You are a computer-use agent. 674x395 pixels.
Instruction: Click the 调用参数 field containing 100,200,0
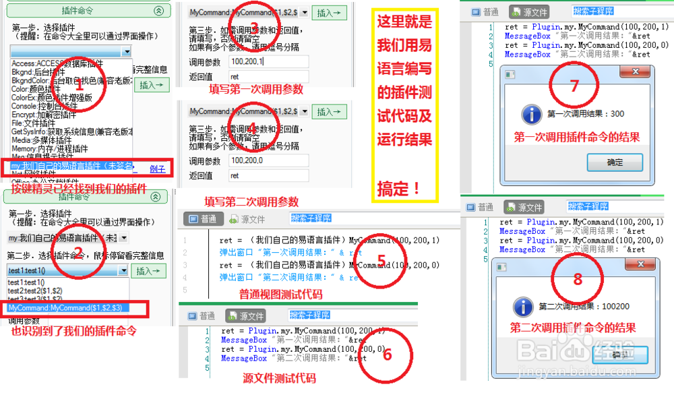[x=269, y=160]
